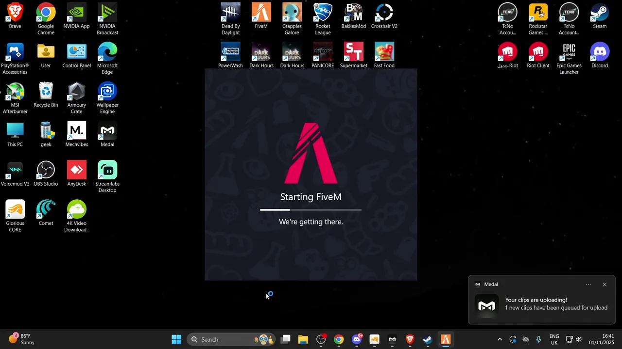Select the Discord desktop shortcut icon
The image size is (622, 349).
click(x=600, y=55)
